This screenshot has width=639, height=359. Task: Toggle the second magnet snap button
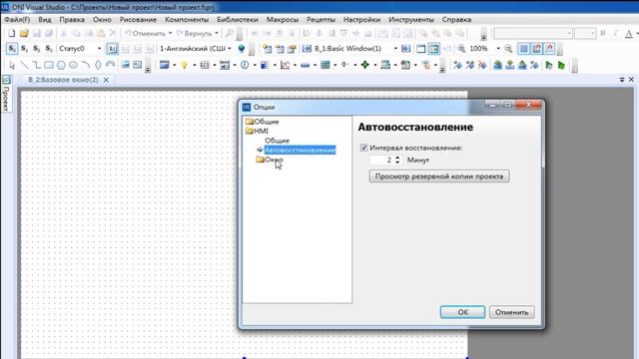[550, 49]
